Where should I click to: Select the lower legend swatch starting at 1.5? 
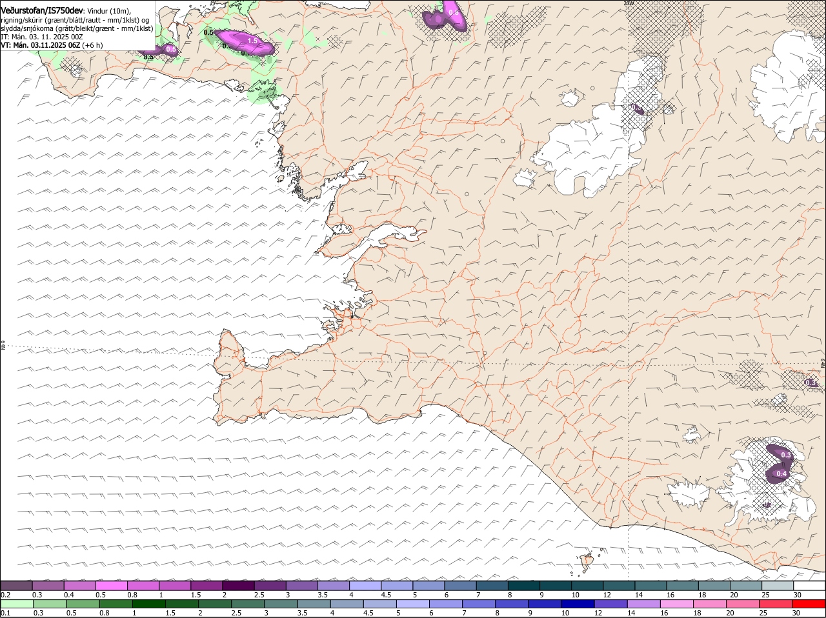[181, 604]
